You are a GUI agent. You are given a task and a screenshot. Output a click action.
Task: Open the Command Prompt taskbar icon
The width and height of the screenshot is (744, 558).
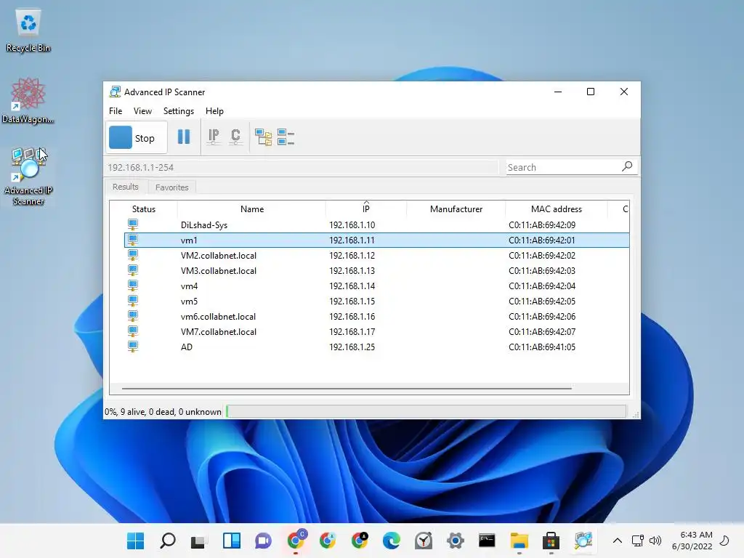(487, 541)
